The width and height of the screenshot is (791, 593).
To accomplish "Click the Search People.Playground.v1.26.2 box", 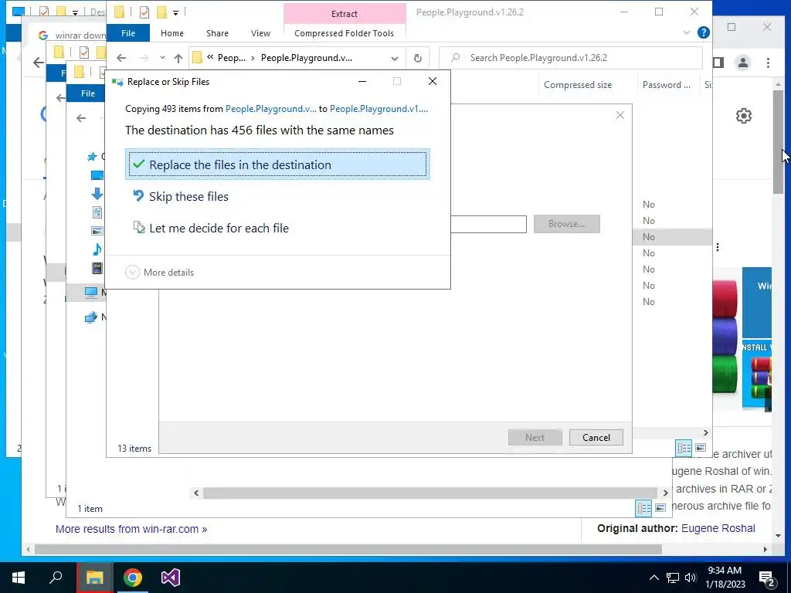I will point(571,57).
